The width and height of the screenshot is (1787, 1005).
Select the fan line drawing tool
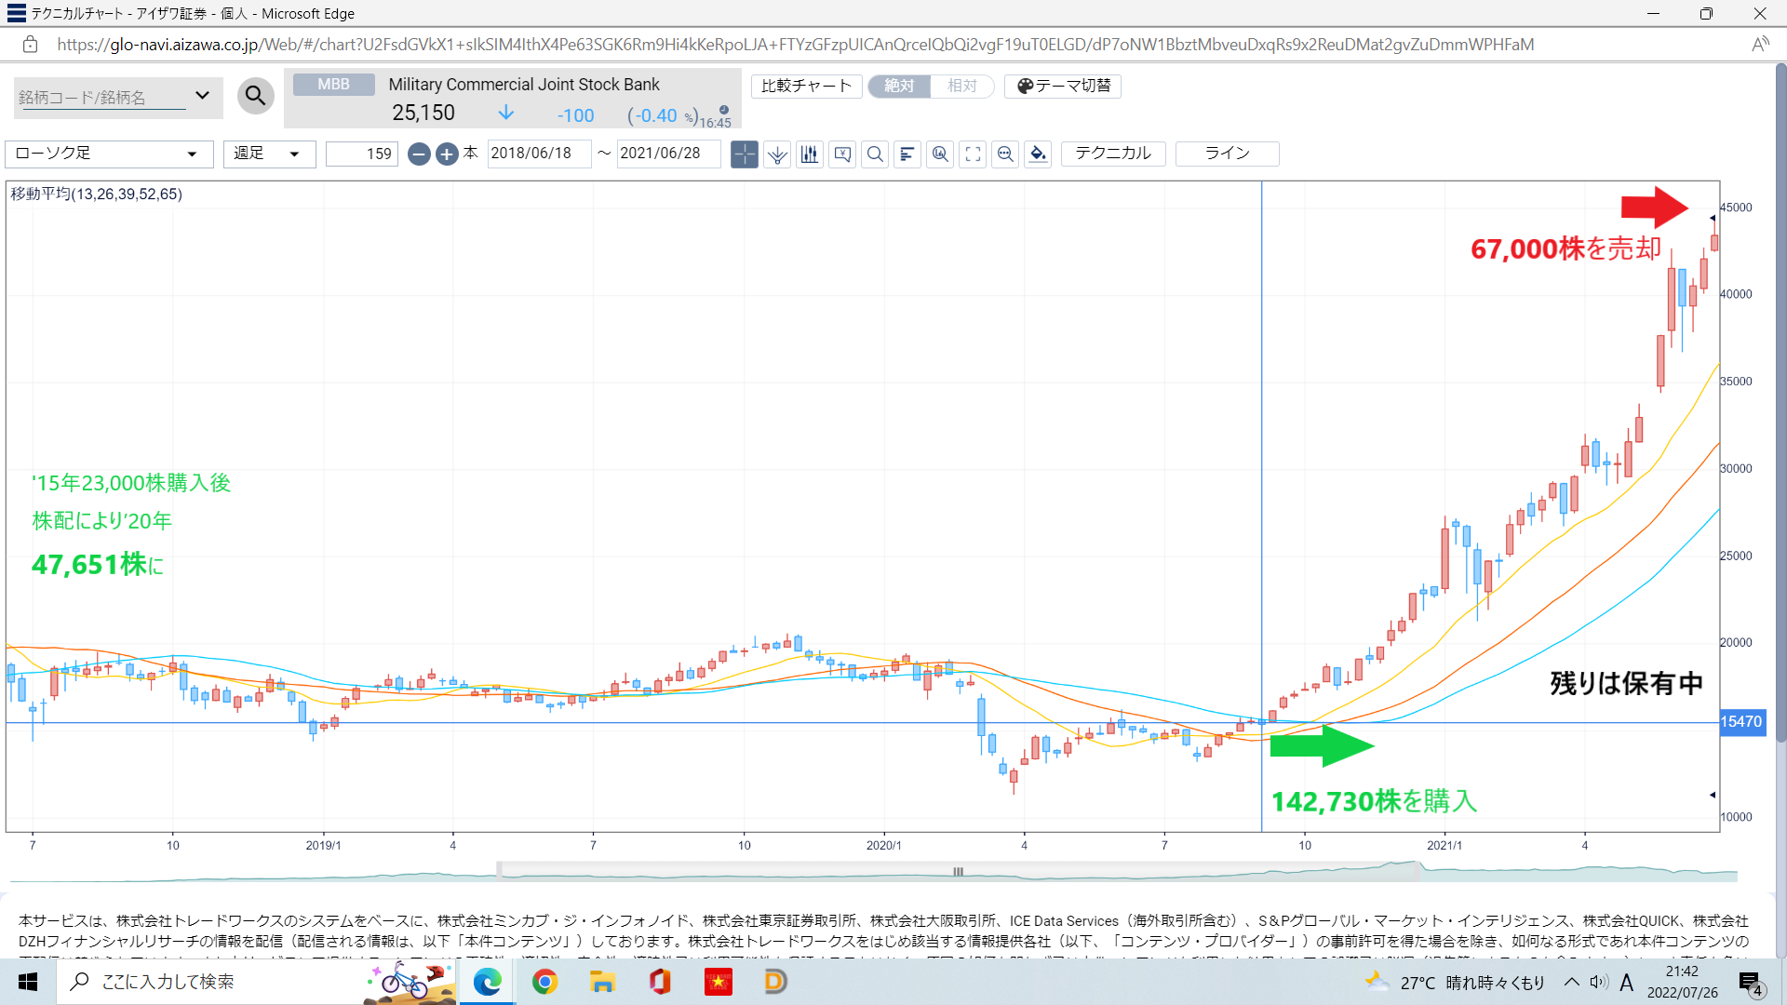point(777,154)
